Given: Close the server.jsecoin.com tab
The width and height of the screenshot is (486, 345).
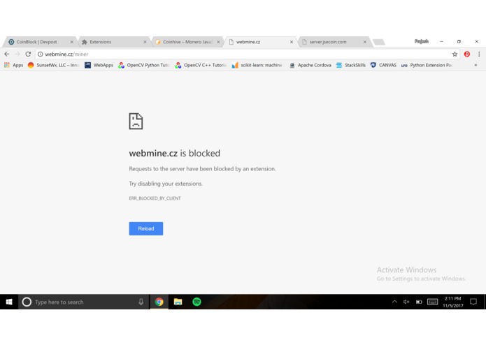Looking at the screenshot, I should pos(365,42).
